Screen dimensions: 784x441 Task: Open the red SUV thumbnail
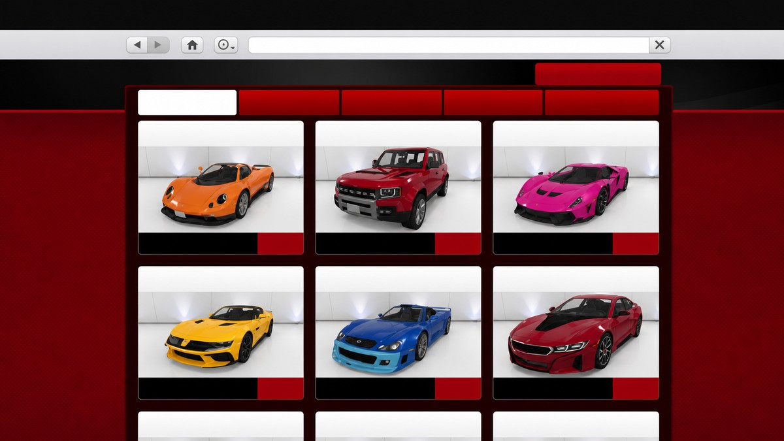pos(399,189)
